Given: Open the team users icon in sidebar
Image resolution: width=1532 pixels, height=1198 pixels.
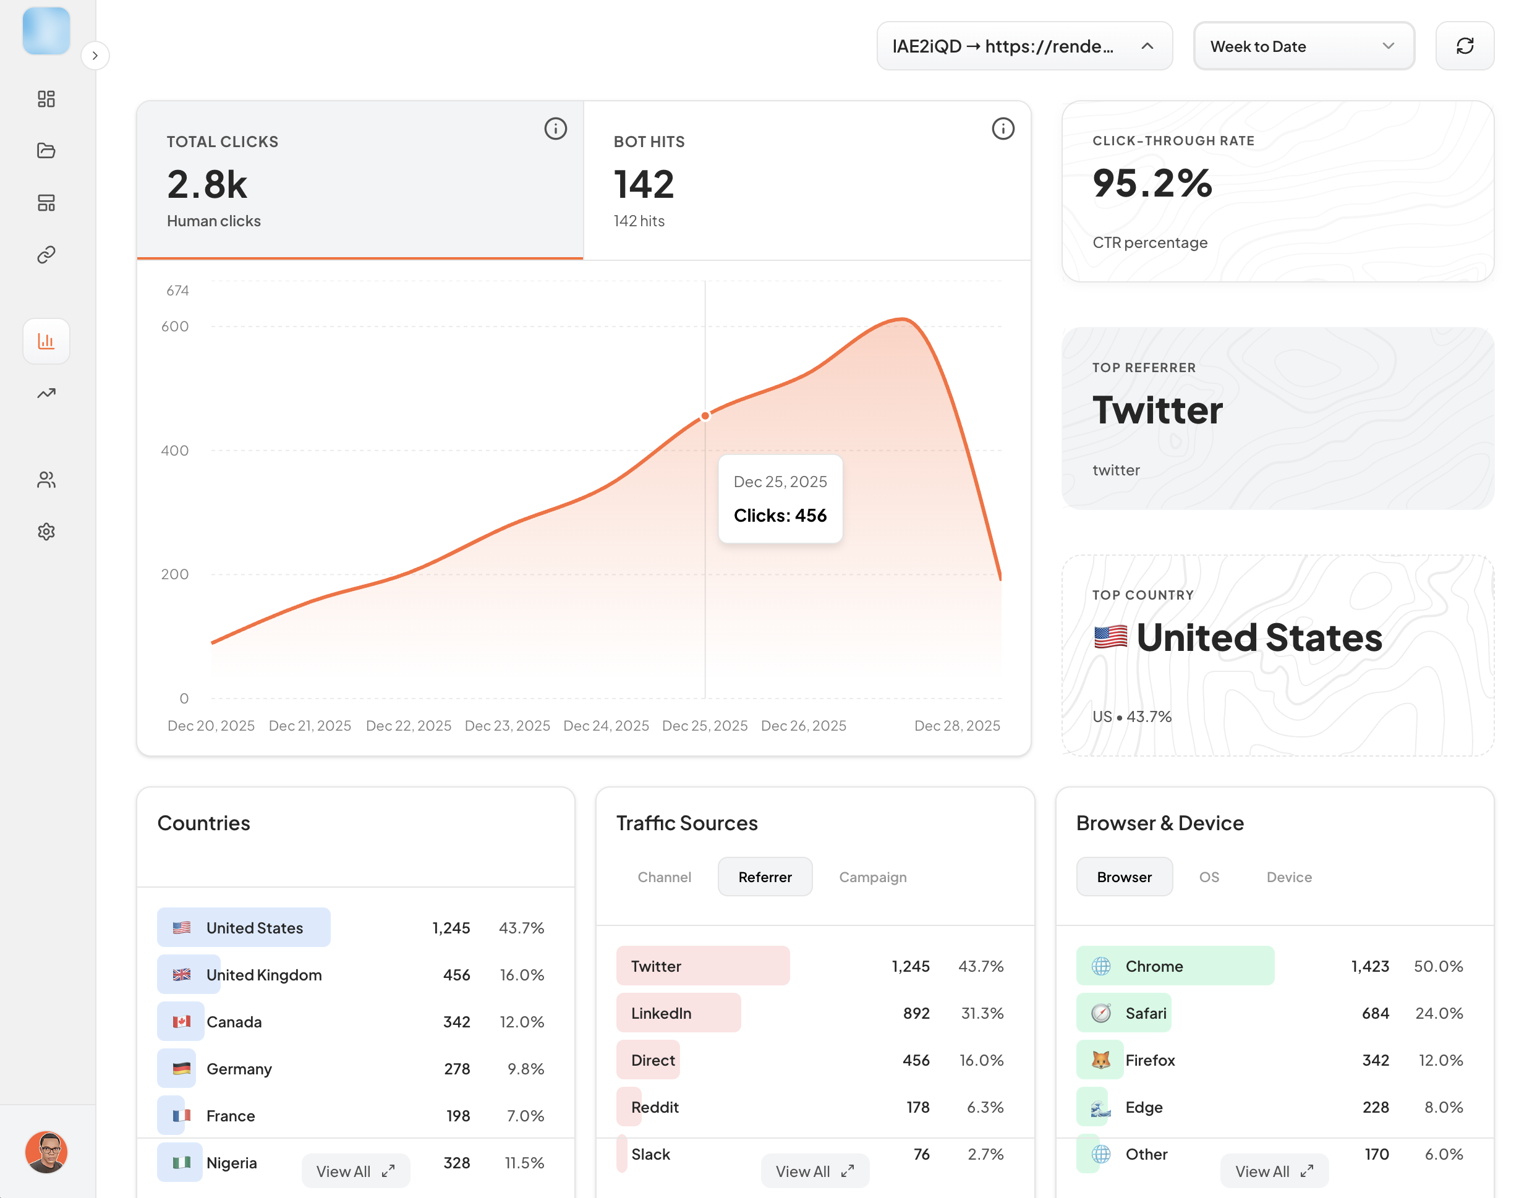Looking at the screenshot, I should [46, 480].
